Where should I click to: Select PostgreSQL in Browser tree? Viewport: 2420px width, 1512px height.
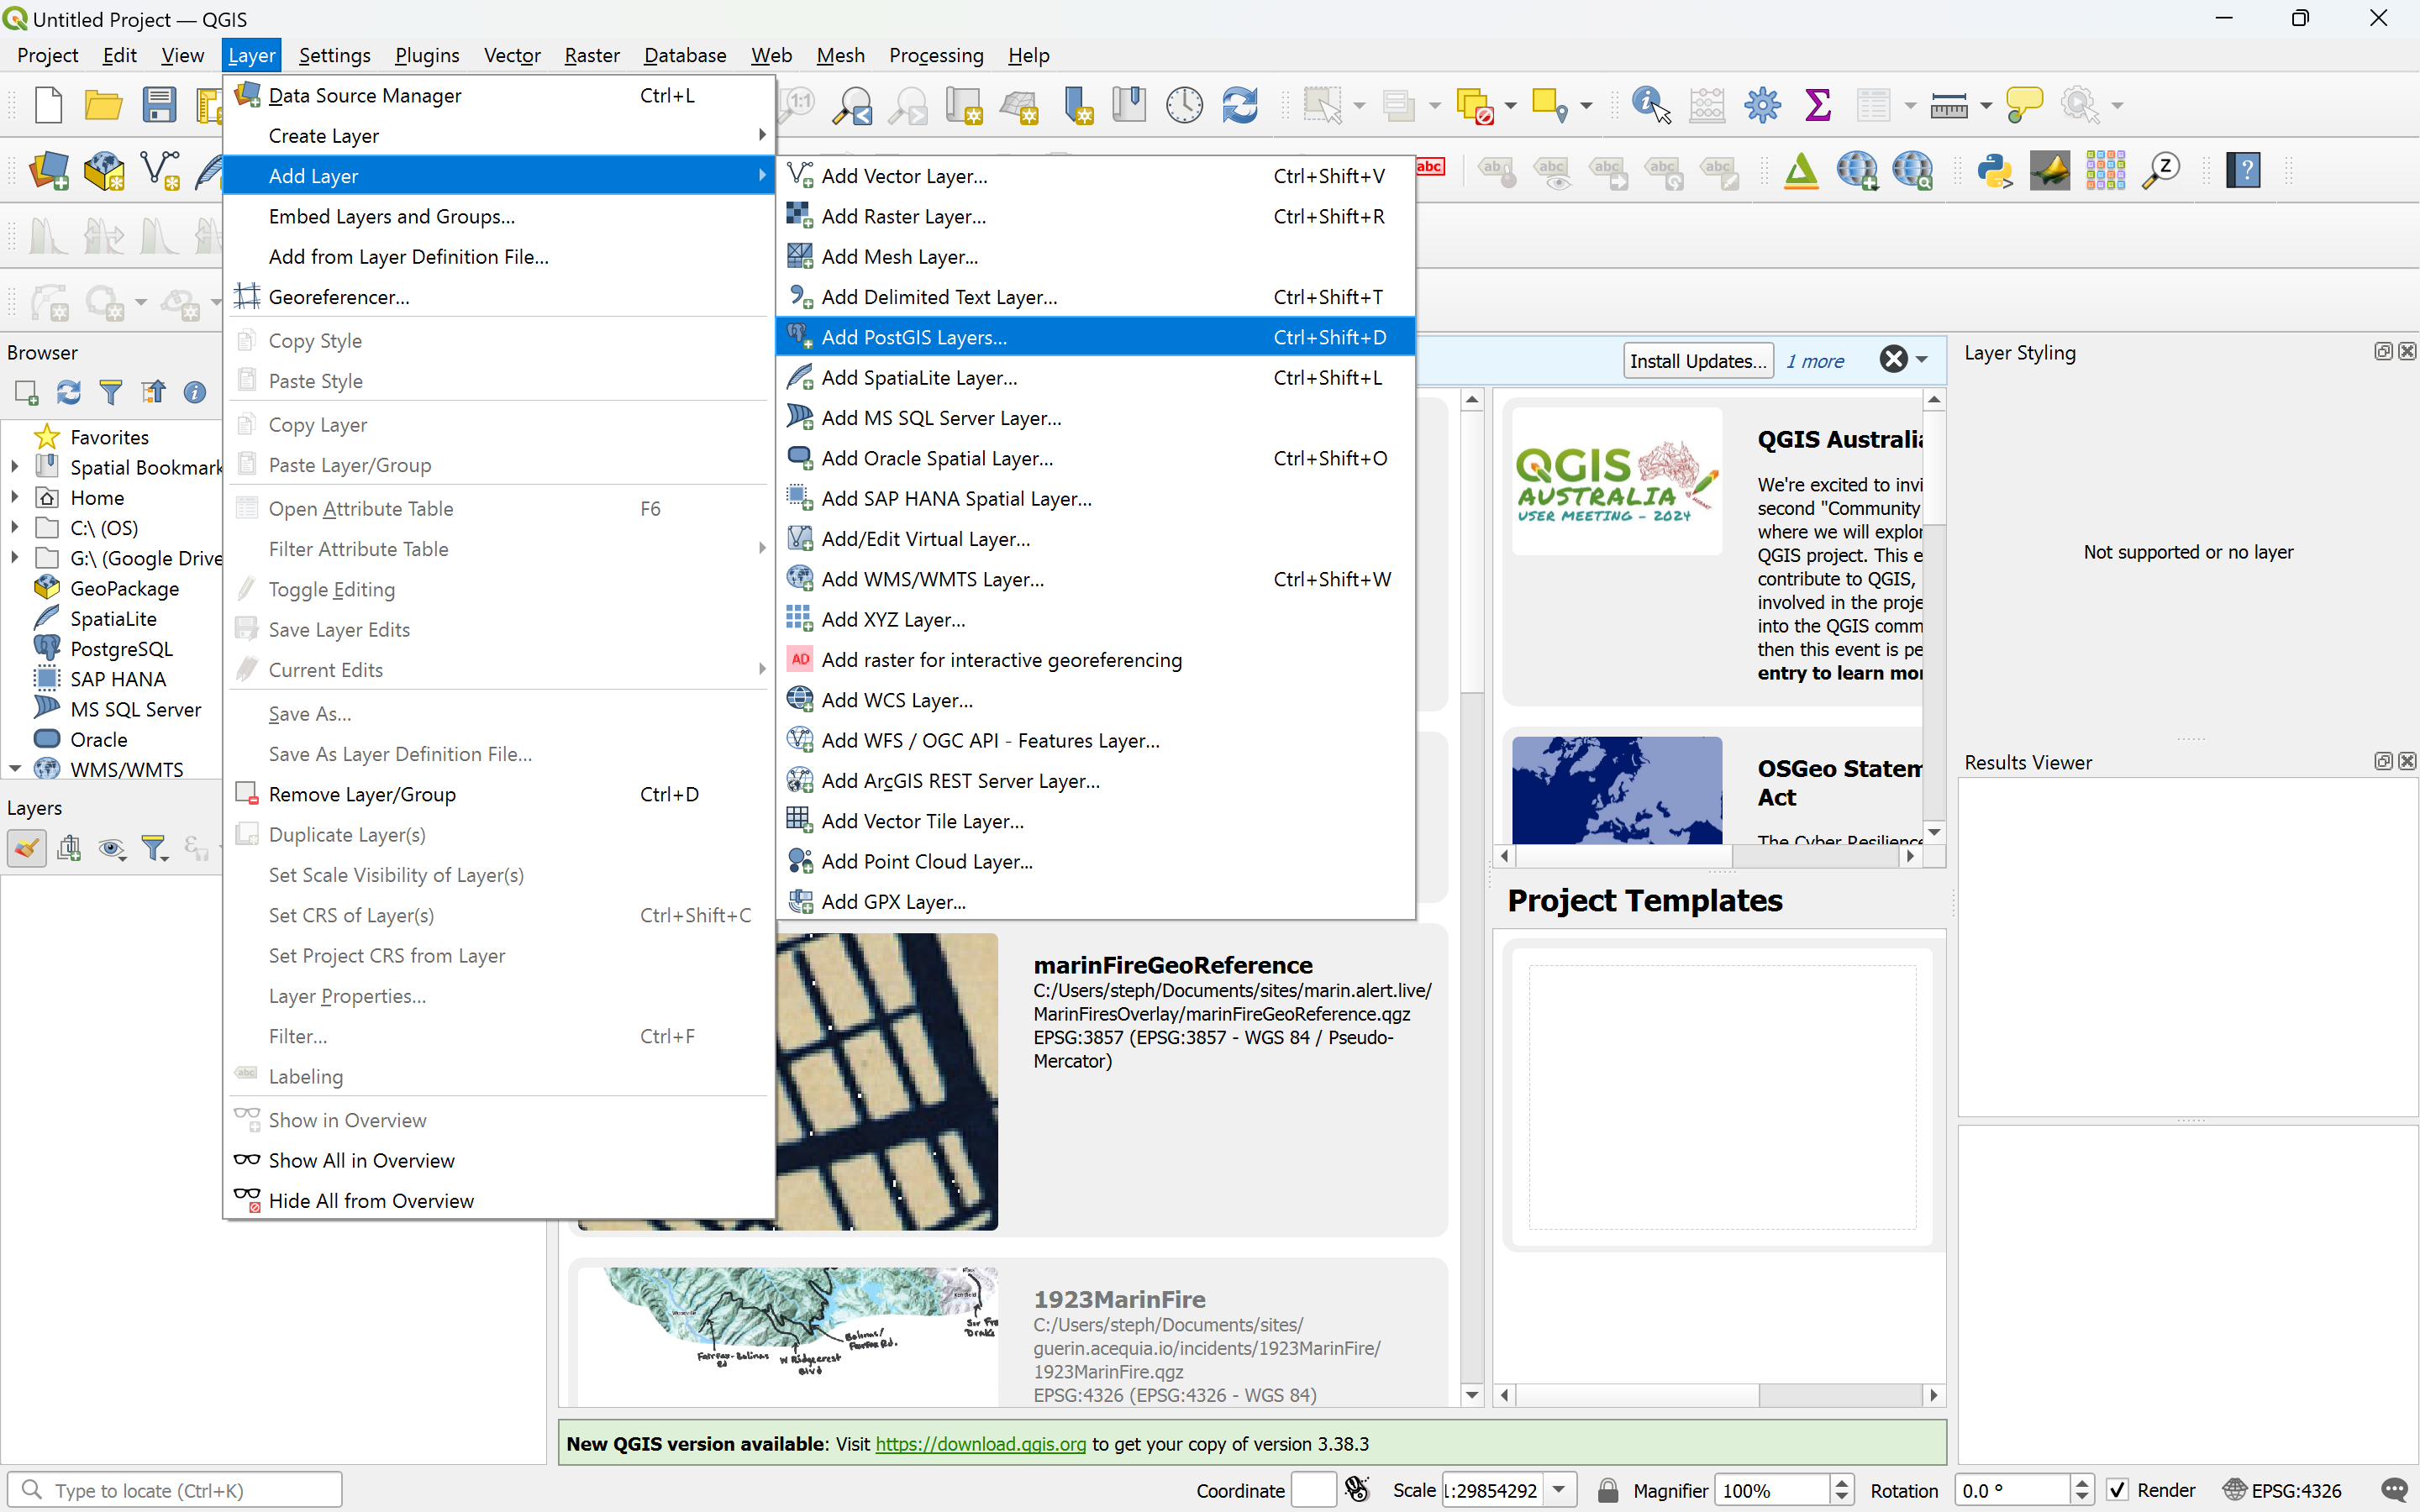121,648
